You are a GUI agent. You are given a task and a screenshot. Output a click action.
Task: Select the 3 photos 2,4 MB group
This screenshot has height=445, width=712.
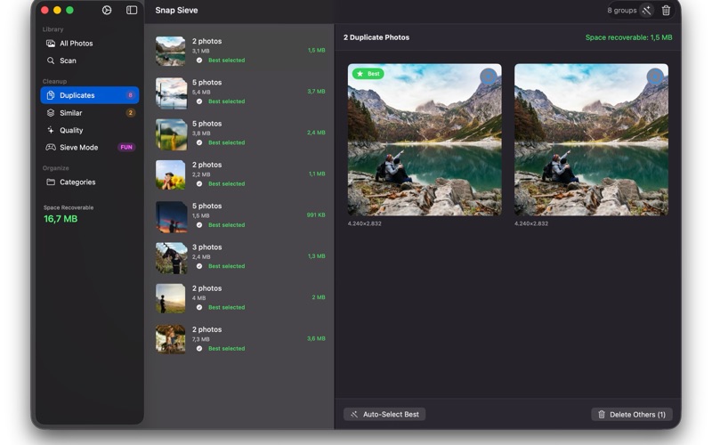240,256
